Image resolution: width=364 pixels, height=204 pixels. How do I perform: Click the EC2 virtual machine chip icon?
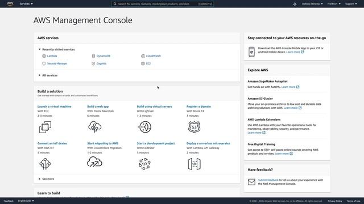(45, 127)
